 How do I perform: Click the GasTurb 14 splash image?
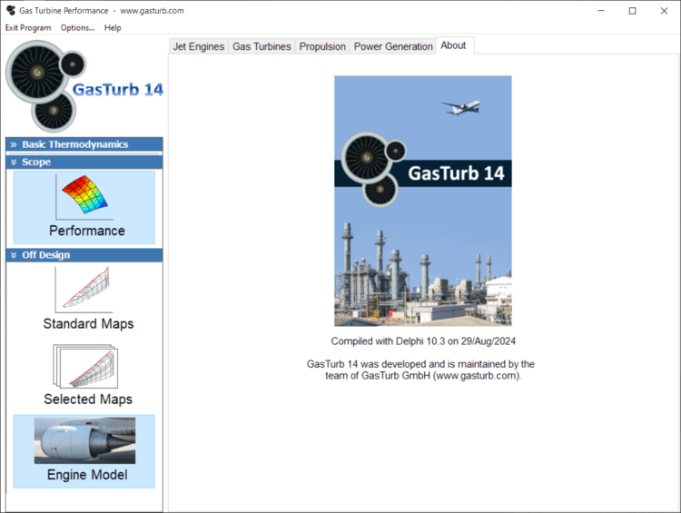coord(423,201)
